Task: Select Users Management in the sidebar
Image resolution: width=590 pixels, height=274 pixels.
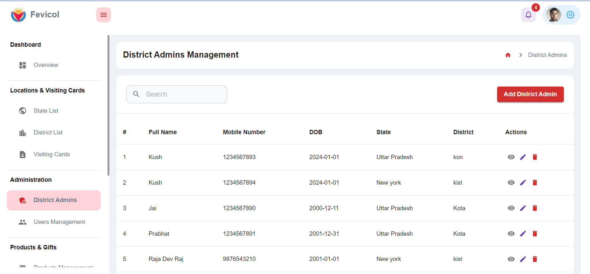Action: pyautogui.click(x=59, y=222)
